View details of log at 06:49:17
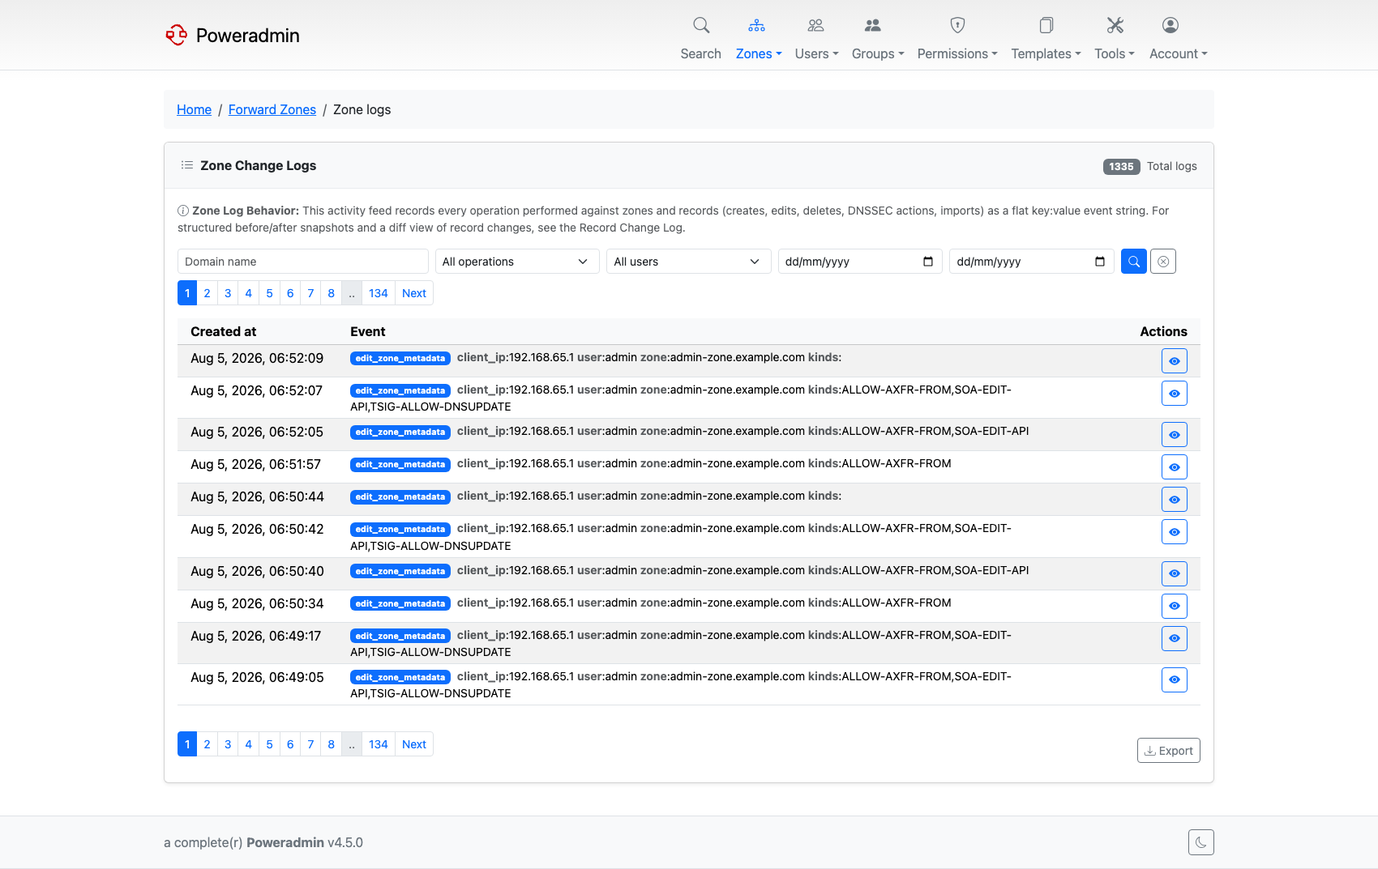 tap(1175, 639)
